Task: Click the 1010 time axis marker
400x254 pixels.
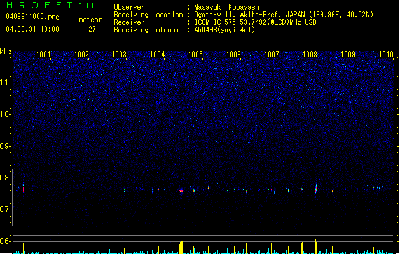Action: coord(386,55)
